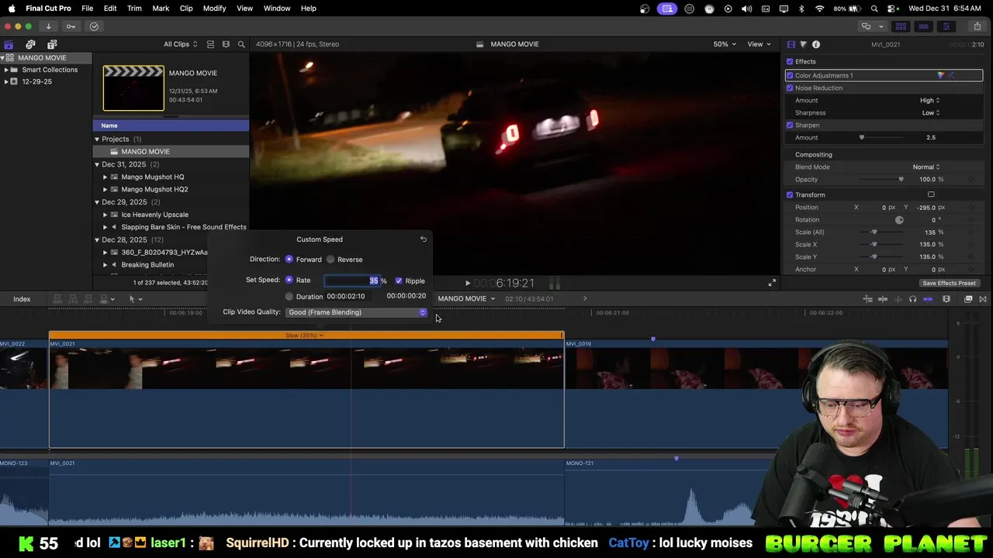Open the Modify menu
993x558 pixels.
tap(214, 8)
